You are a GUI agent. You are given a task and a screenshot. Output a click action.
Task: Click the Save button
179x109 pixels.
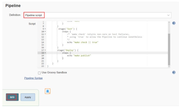[12, 97]
